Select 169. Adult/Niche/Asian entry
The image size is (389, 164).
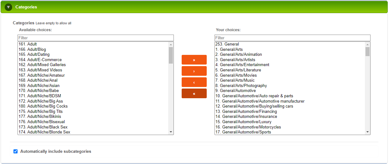pos(93,85)
